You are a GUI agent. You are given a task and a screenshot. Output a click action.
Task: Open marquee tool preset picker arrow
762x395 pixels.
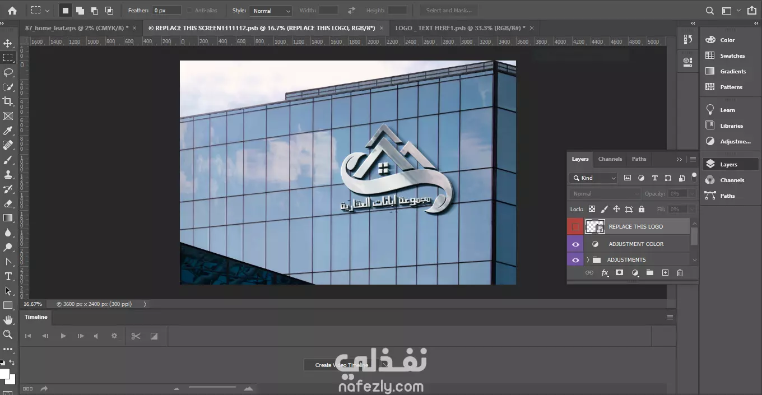[47, 11]
